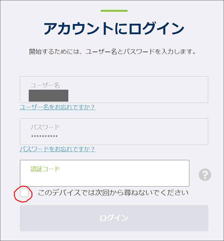
Task: Click the masked password dots
Action: click(x=44, y=136)
